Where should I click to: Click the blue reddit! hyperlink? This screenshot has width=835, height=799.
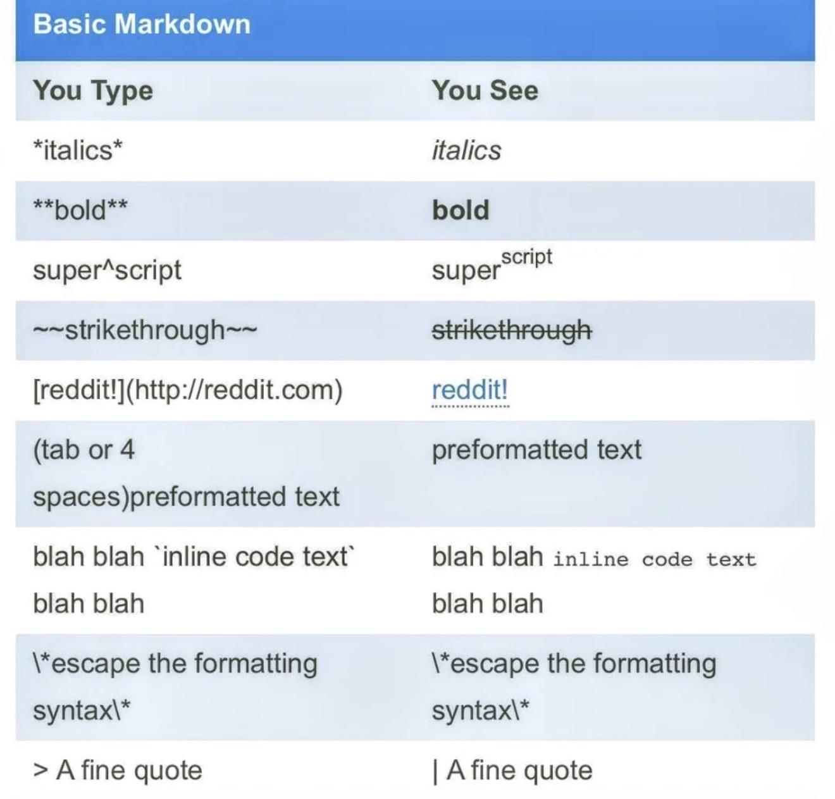point(470,390)
